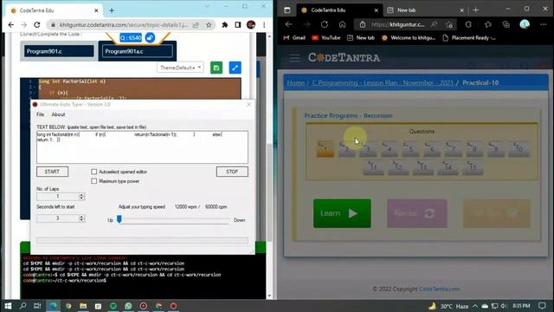Click the STOP button in Auto Typer
This screenshot has height=312, width=554.
pyautogui.click(x=232, y=172)
